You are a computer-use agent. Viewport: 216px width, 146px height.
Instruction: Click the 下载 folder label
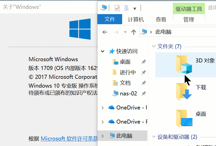[201, 87]
